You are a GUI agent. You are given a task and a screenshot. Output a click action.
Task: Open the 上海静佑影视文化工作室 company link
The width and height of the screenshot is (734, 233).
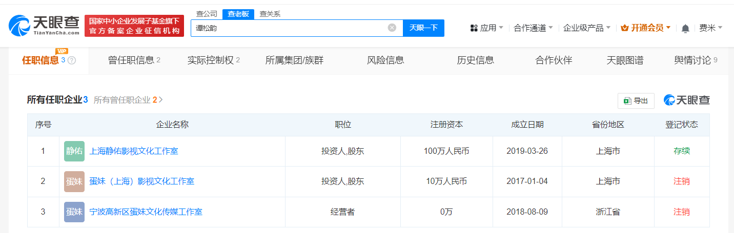coord(134,151)
